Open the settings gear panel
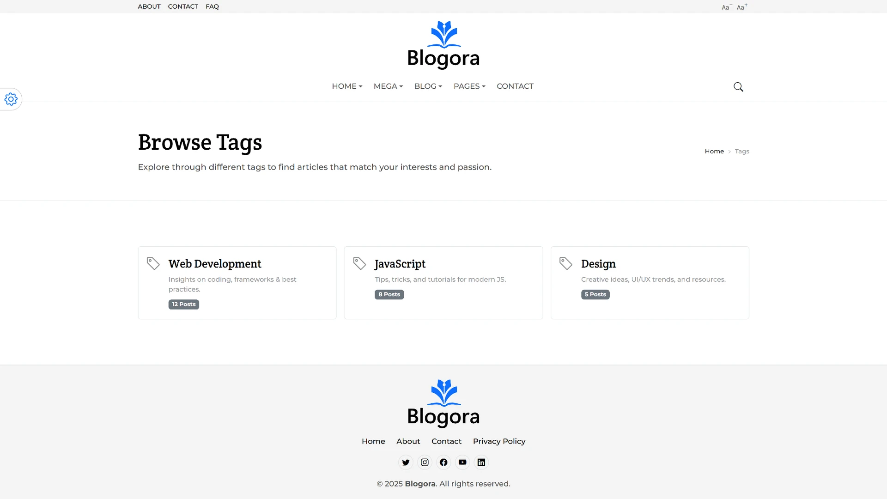 [x=11, y=99]
